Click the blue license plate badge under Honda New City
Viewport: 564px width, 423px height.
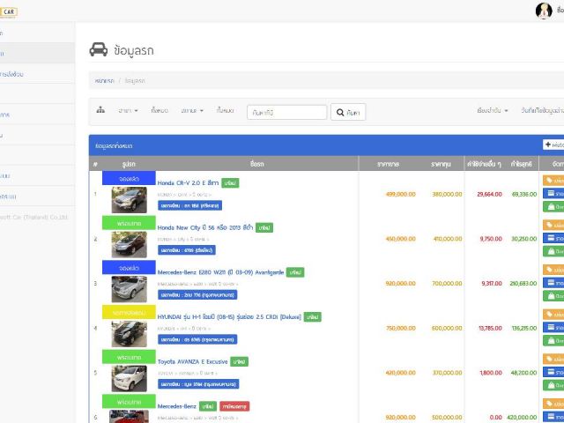coord(187,250)
